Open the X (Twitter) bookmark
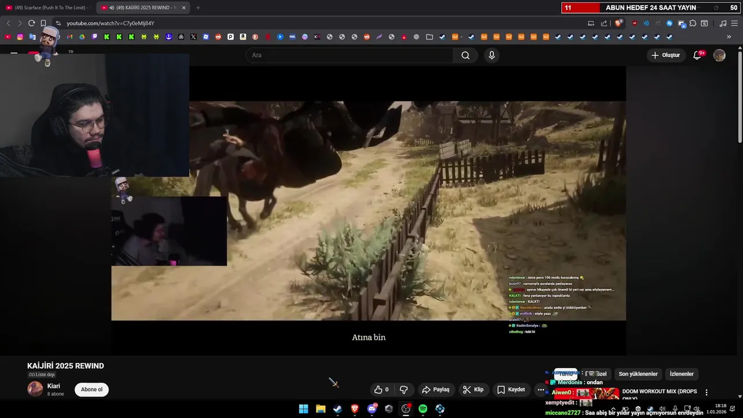The width and height of the screenshot is (743, 418). tap(193, 37)
